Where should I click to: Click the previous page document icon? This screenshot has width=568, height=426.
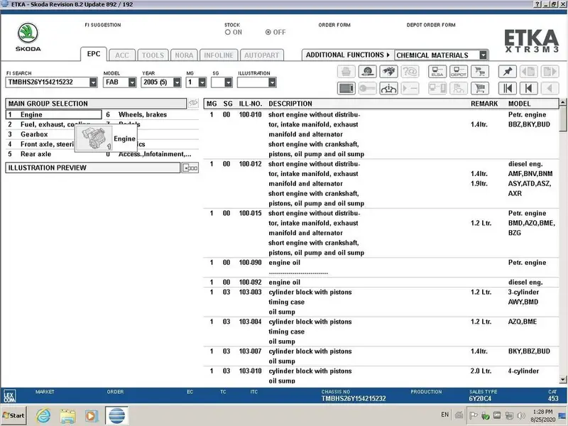pyautogui.click(x=528, y=72)
